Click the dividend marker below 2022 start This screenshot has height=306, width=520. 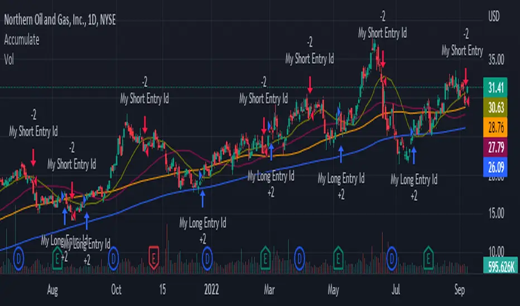[207, 258]
